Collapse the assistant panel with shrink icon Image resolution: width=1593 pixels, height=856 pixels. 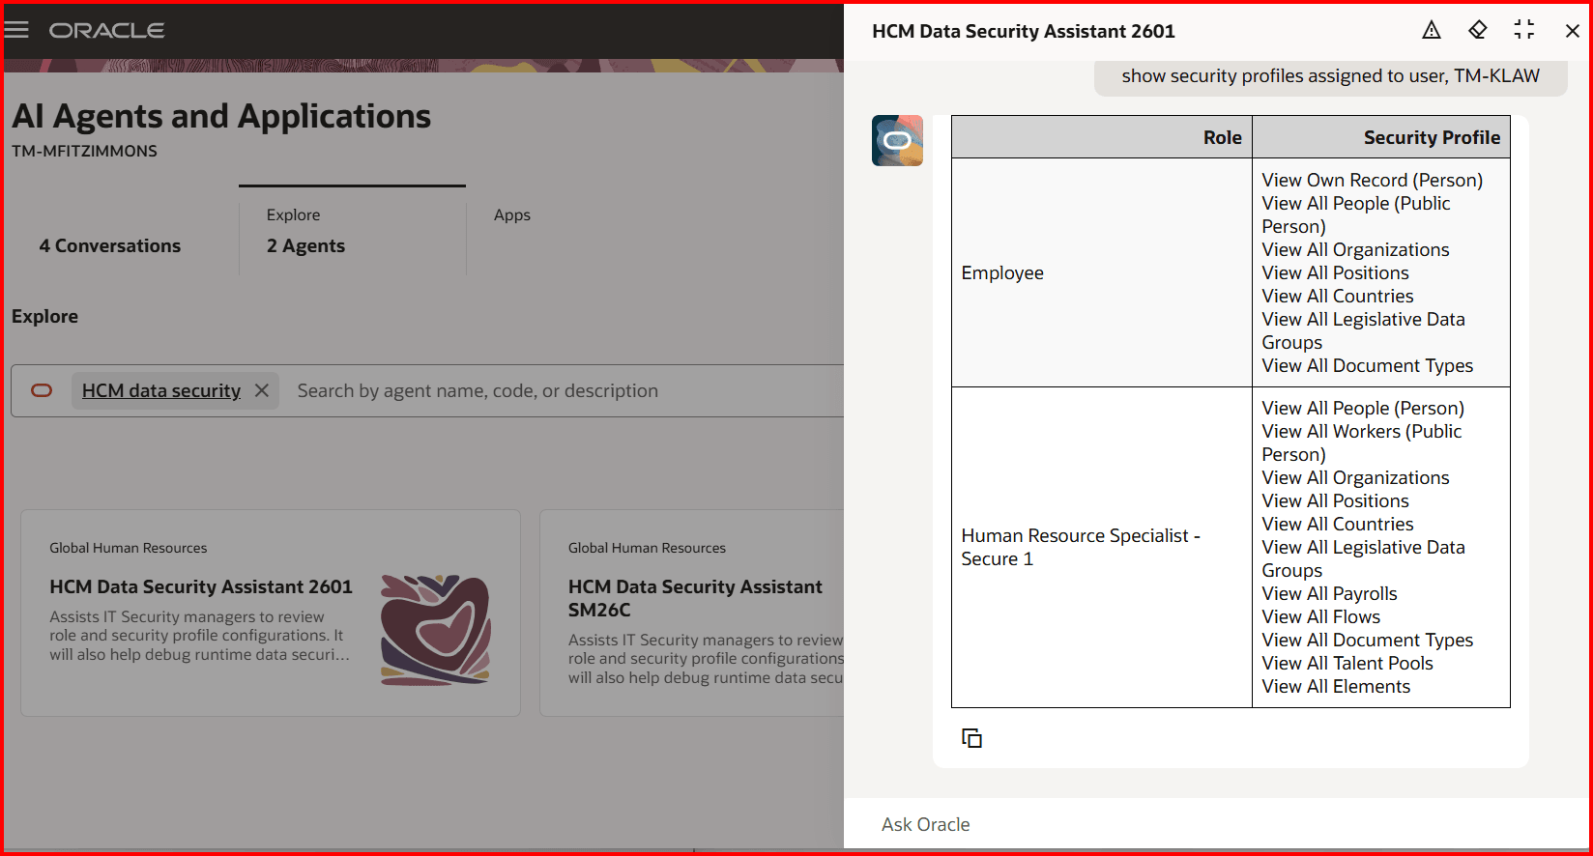(1524, 30)
